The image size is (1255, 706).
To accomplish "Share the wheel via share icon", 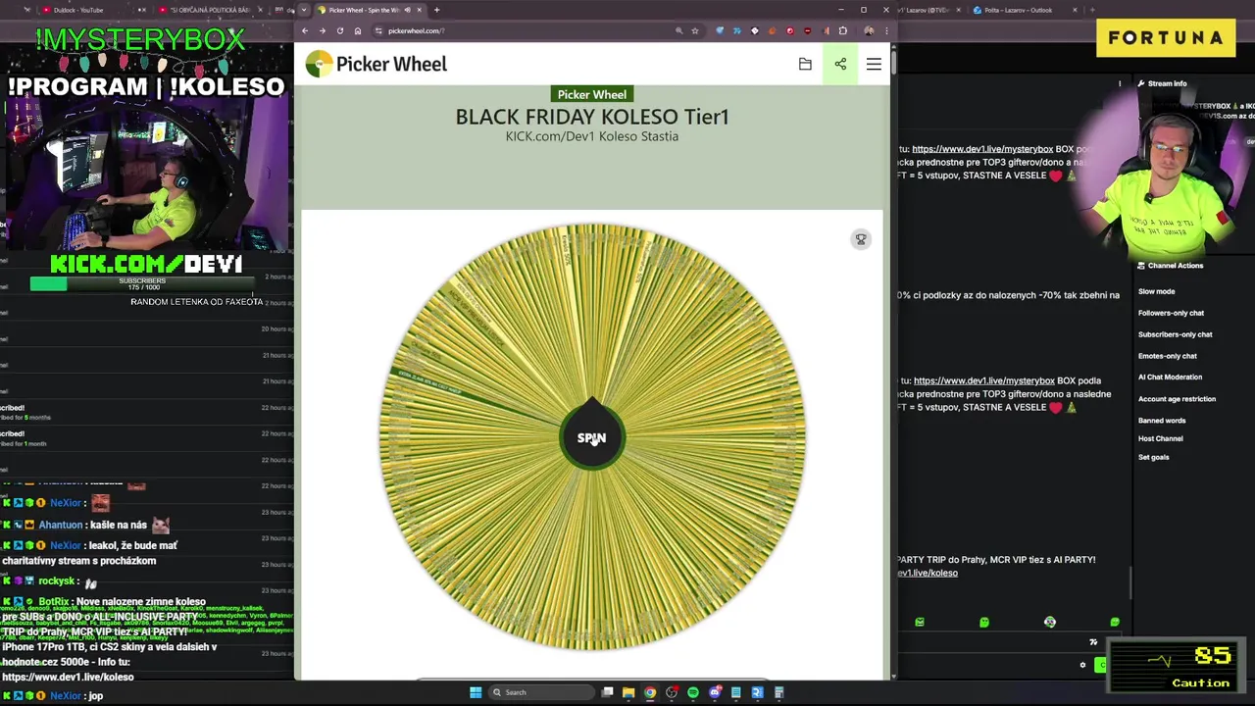I will pos(840,64).
